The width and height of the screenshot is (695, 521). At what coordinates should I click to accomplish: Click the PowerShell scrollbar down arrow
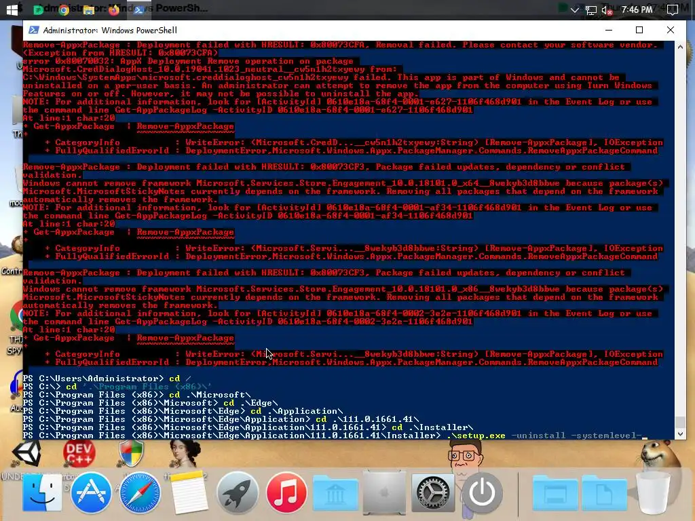pos(680,435)
